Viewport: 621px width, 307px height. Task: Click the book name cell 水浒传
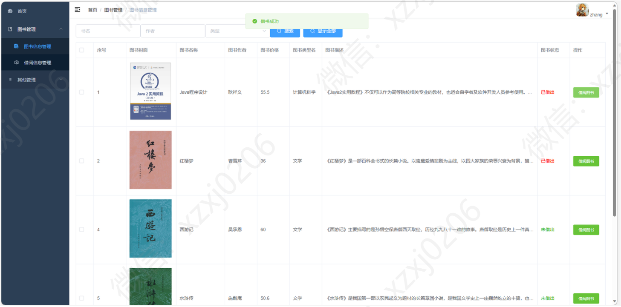[186, 298]
